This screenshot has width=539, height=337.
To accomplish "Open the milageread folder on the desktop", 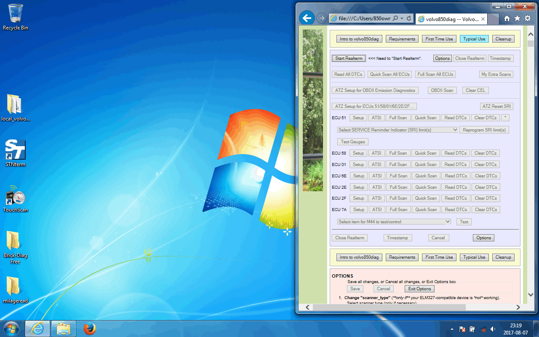I will coord(16,290).
